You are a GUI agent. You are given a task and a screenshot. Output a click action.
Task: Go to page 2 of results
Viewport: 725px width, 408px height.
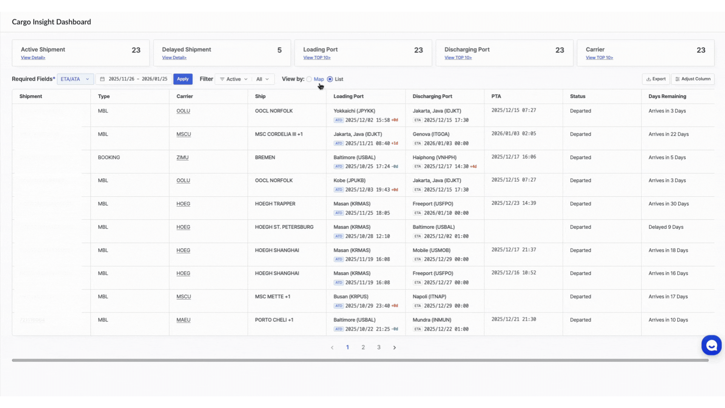tap(363, 348)
